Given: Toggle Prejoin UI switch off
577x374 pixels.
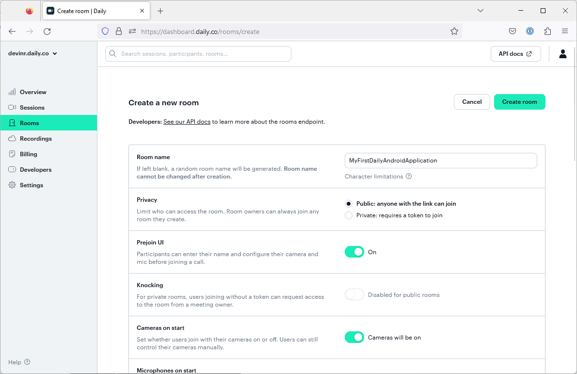Looking at the screenshot, I should coord(354,252).
